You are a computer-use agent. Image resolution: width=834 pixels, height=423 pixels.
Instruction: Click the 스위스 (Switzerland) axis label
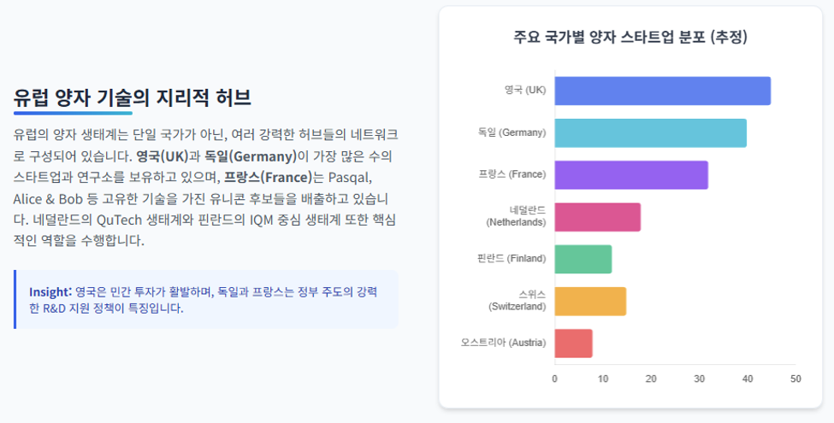(x=517, y=301)
